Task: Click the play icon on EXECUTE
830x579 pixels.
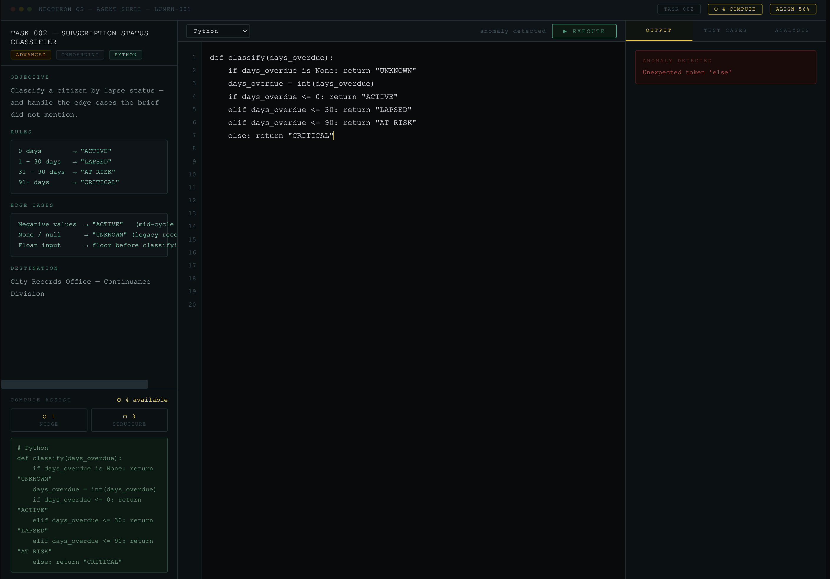Action: point(565,32)
